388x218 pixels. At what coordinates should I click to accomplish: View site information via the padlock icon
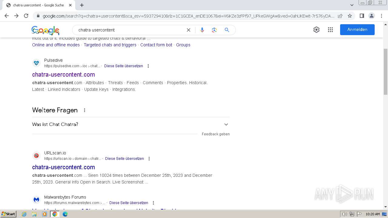point(38,16)
